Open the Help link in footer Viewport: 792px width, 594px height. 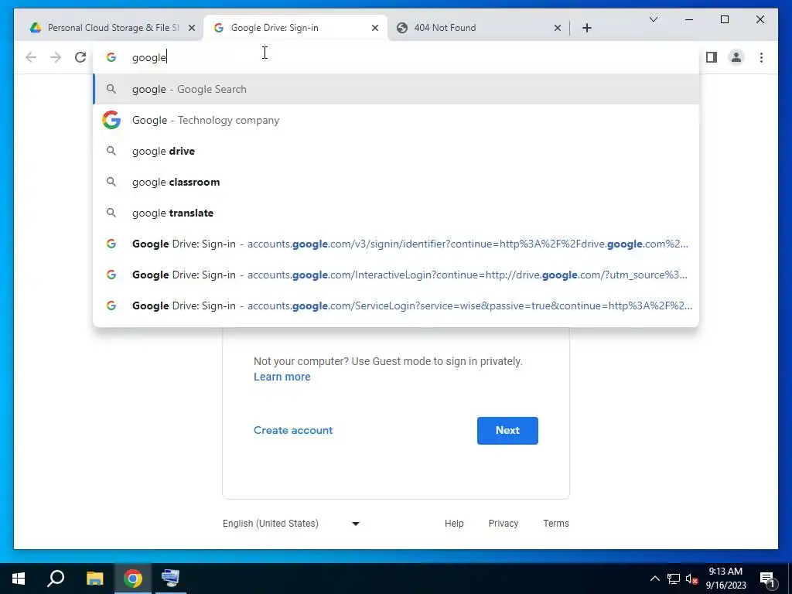pos(454,524)
